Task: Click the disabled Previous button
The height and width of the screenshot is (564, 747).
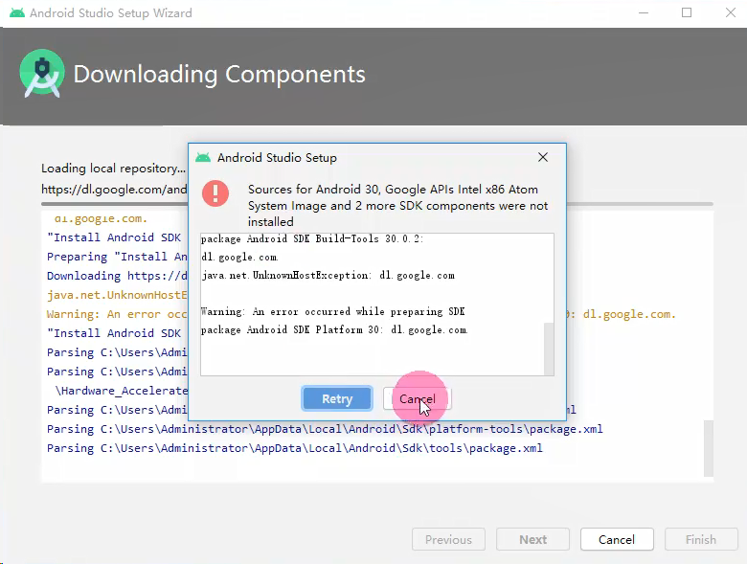Action: (448, 539)
